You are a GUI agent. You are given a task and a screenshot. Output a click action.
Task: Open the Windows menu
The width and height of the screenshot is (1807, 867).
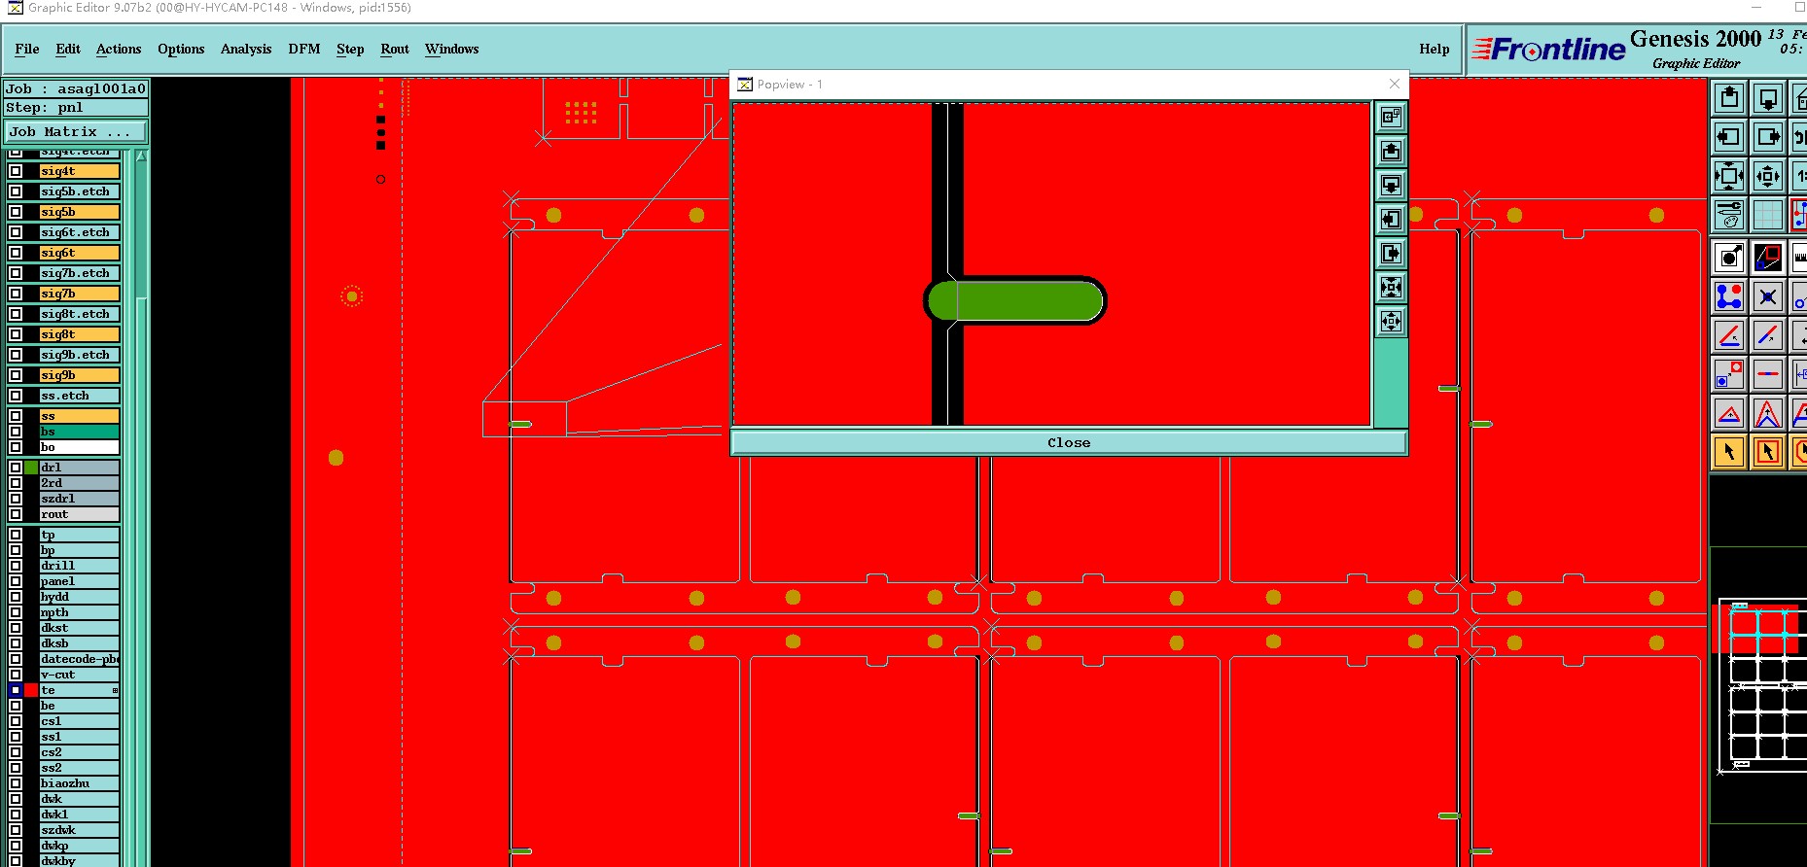[x=452, y=49]
